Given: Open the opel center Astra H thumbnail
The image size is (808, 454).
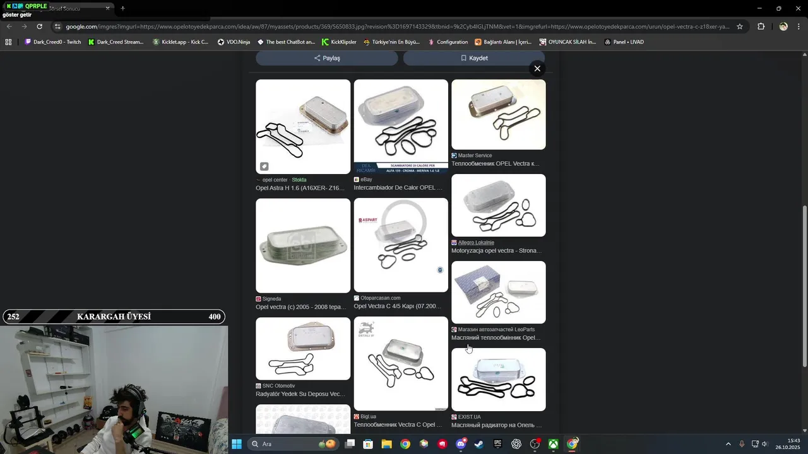Looking at the screenshot, I should (303, 127).
